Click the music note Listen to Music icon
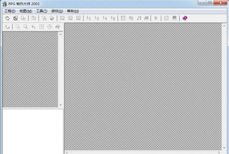The width and height of the screenshot is (229, 154). pyautogui.click(x=139, y=18)
